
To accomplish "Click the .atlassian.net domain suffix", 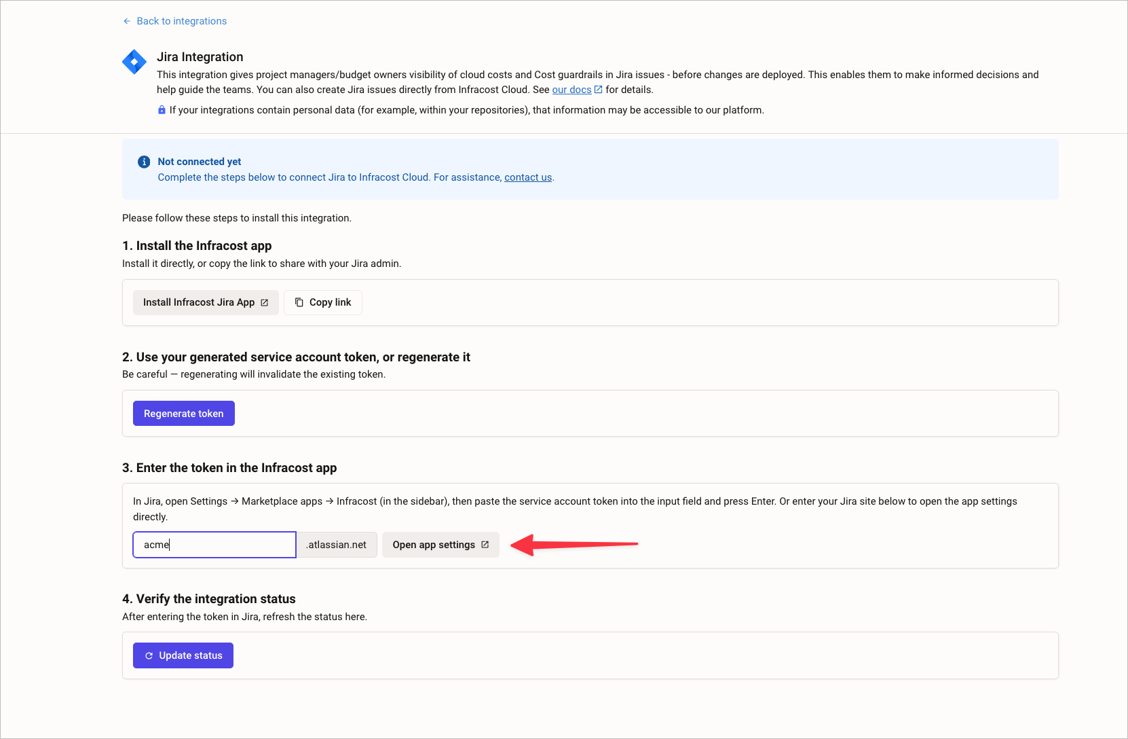I will click(337, 545).
